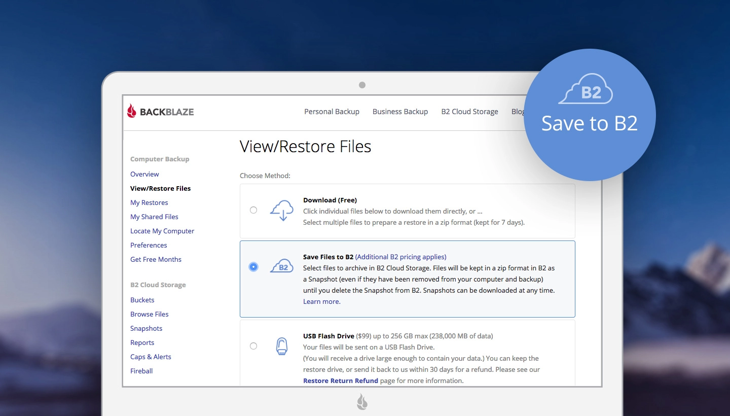
Task: Click the B2 cloud icon in Save Files option
Action: click(282, 266)
